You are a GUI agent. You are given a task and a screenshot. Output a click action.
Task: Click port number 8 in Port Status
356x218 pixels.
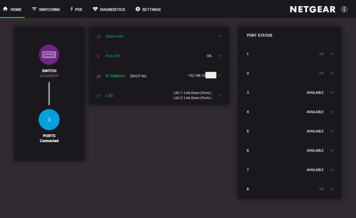tap(248, 189)
